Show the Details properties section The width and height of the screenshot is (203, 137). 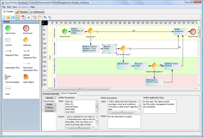point(49,104)
